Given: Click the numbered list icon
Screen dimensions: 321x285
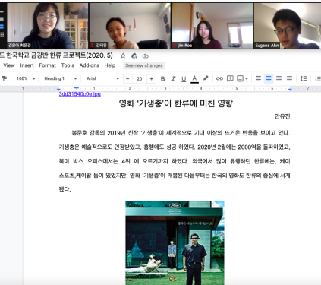Looking at the screenshot, I should [x=318, y=79].
